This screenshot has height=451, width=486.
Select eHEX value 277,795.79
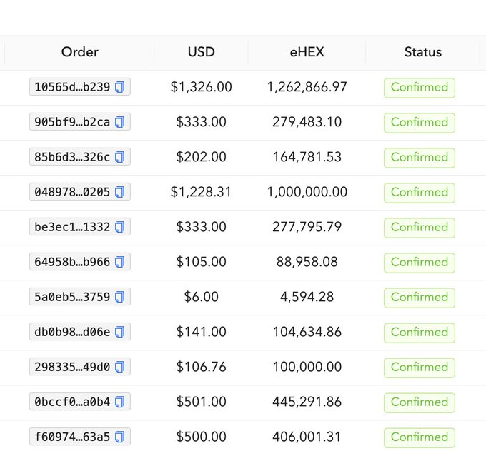coord(307,227)
